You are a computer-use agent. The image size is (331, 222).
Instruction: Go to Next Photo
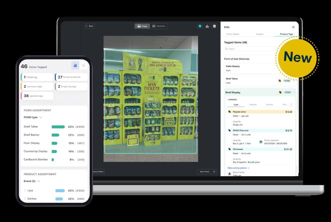(x=207, y=172)
